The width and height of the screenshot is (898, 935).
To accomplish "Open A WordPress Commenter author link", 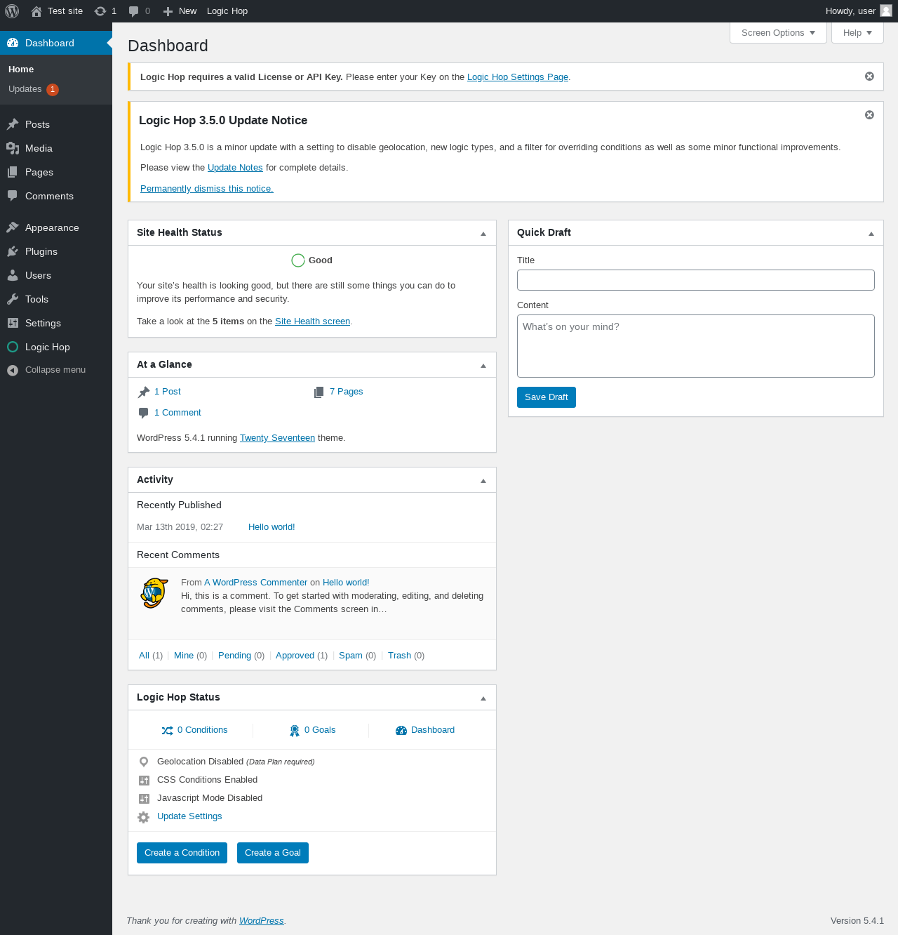I will pos(255,583).
